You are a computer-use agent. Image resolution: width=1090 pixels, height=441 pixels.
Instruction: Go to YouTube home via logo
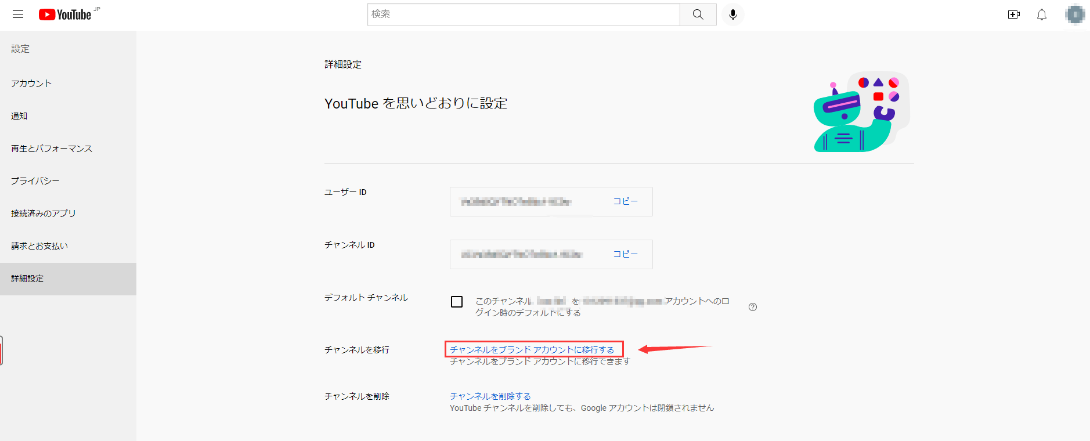65,15
